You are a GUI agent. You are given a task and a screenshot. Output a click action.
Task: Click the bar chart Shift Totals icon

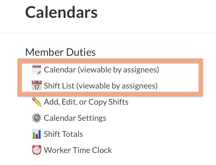click(37, 134)
